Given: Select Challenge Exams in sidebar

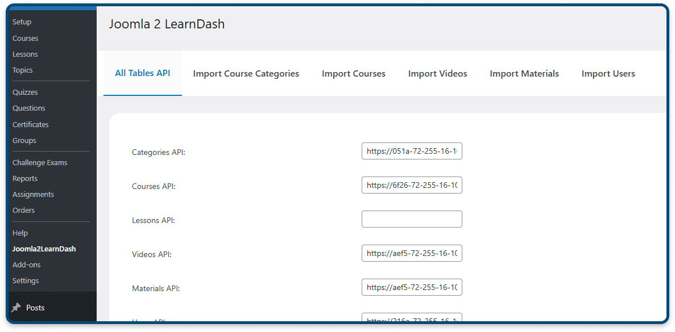Looking at the screenshot, I should coord(40,163).
